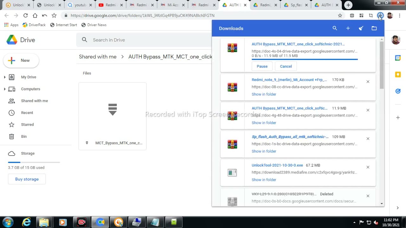406x228 pixels.
Task: Bookmark this page using the address bar star
Action: point(340,15)
